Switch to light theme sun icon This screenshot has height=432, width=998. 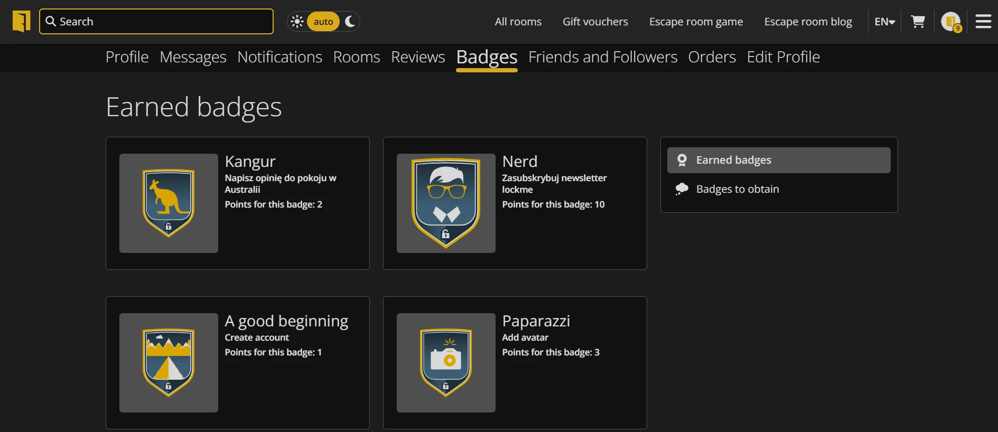tap(297, 22)
